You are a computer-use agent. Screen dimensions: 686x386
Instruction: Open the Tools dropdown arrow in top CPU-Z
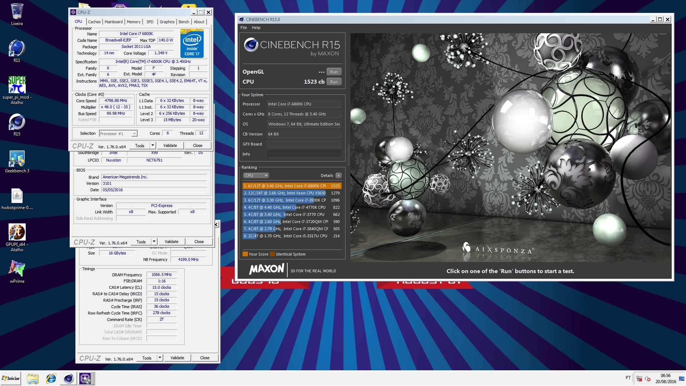click(153, 145)
